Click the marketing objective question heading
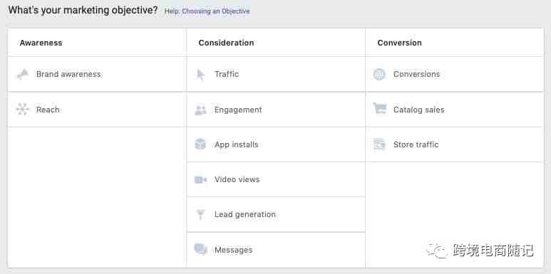 coord(83,10)
